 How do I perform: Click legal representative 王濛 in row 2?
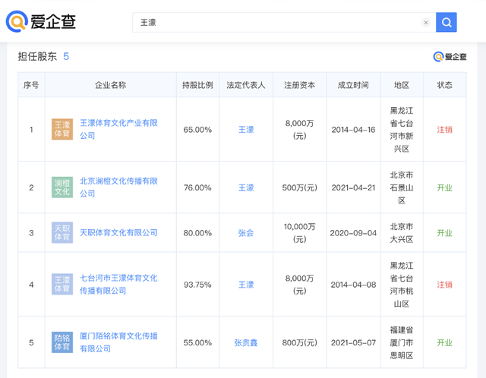point(246,187)
